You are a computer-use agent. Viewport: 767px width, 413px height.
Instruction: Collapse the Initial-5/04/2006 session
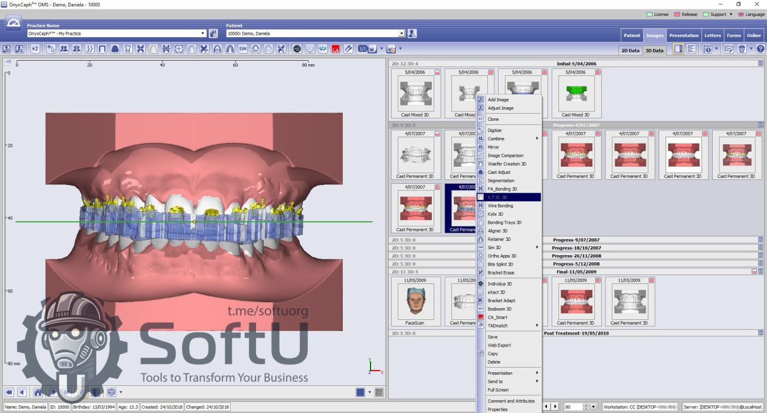(x=761, y=64)
